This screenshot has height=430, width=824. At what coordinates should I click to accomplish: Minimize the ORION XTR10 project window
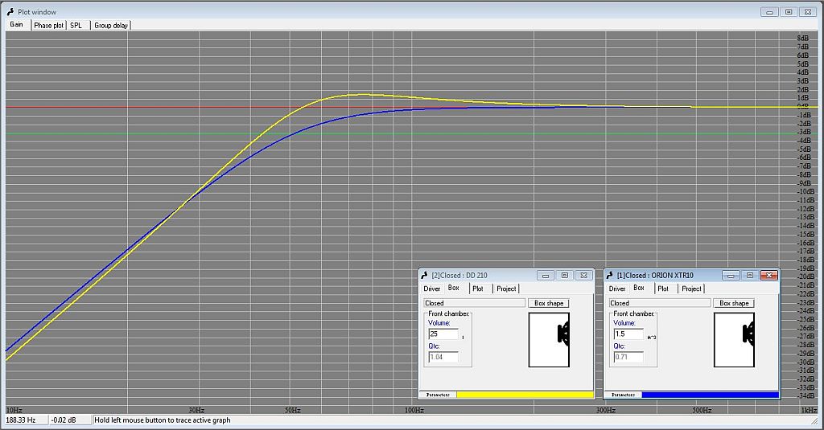tap(731, 275)
